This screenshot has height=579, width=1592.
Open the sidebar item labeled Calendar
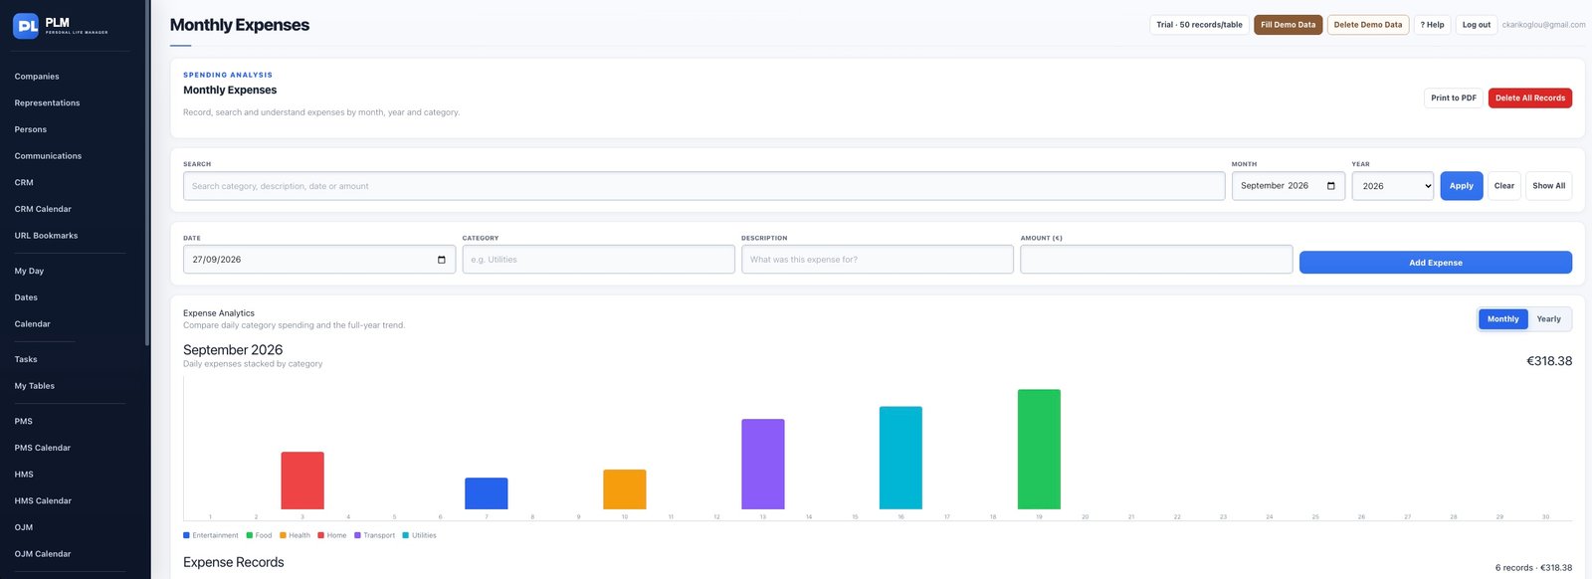32,324
